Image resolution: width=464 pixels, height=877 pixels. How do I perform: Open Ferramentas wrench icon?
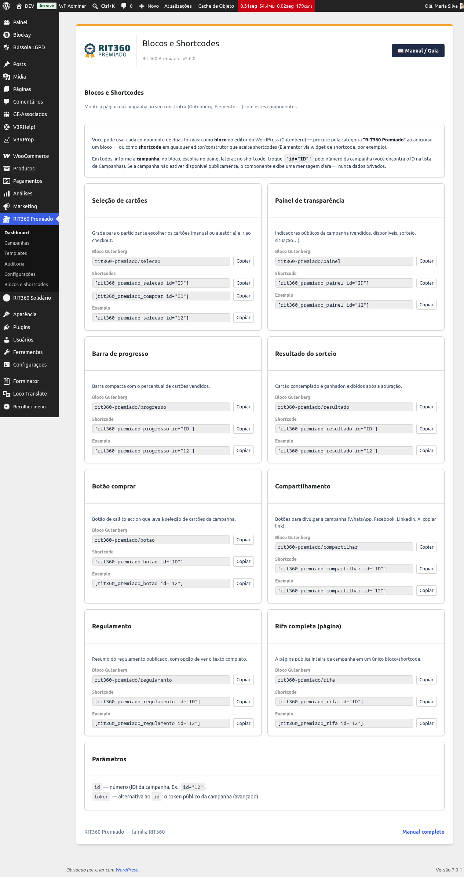(x=7, y=352)
